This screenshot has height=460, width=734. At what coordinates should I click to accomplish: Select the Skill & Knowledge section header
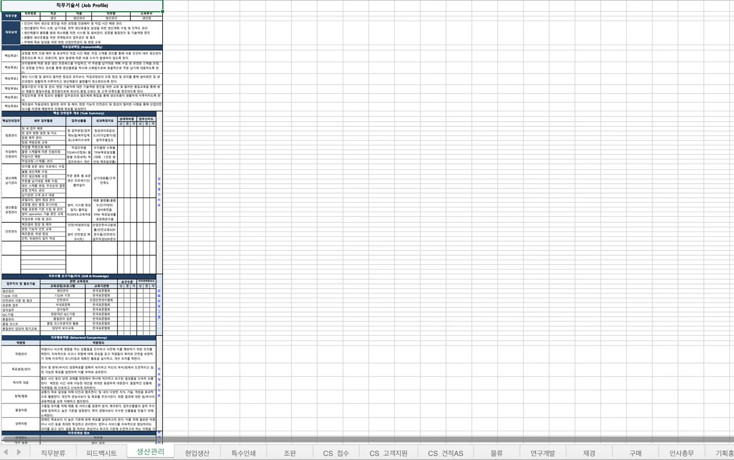(x=79, y=276)
